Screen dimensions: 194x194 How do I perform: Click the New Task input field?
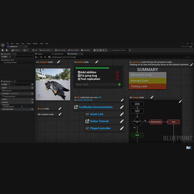coord(96,85)
